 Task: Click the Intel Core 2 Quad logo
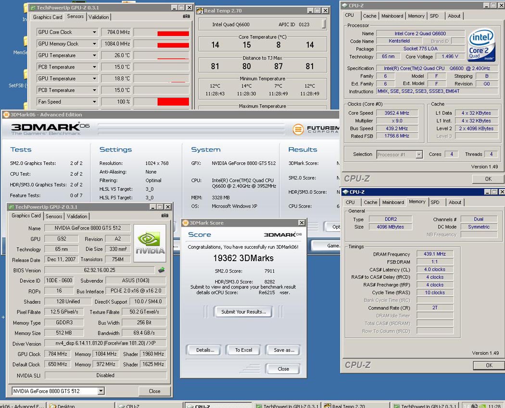click(481, 45)
